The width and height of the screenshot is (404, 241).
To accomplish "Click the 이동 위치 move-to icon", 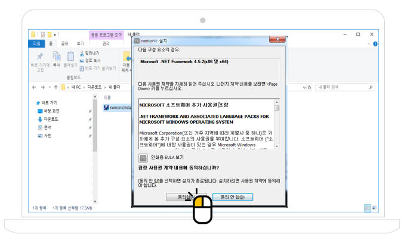I will 127,57.
